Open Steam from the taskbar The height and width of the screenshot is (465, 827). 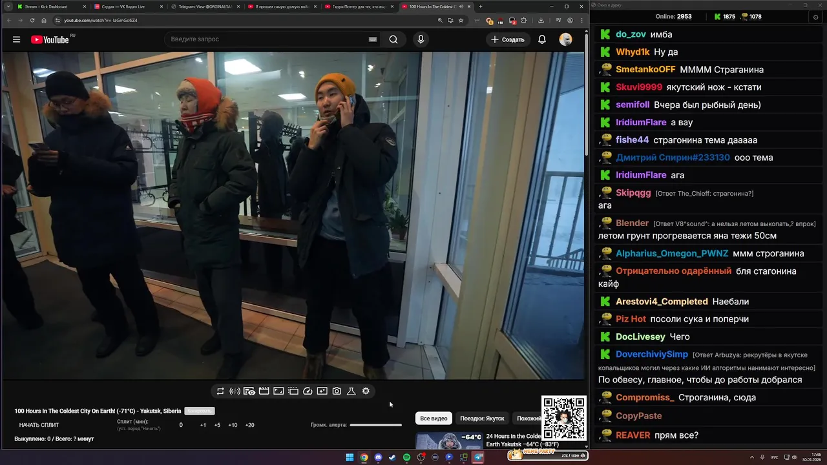(x=392, y=457)
